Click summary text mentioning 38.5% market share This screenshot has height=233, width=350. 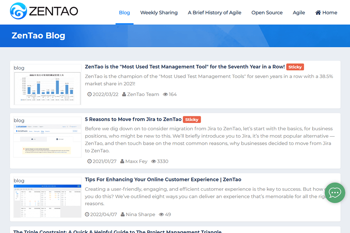pyautogui.click(x=209, y=80)
